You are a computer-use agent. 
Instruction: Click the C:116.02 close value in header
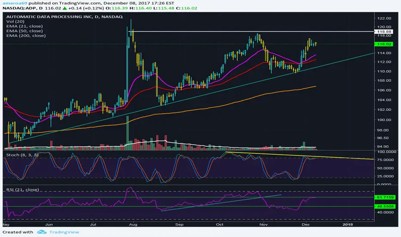187,8
